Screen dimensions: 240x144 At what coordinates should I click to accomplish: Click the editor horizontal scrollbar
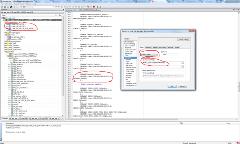point(123,119)
